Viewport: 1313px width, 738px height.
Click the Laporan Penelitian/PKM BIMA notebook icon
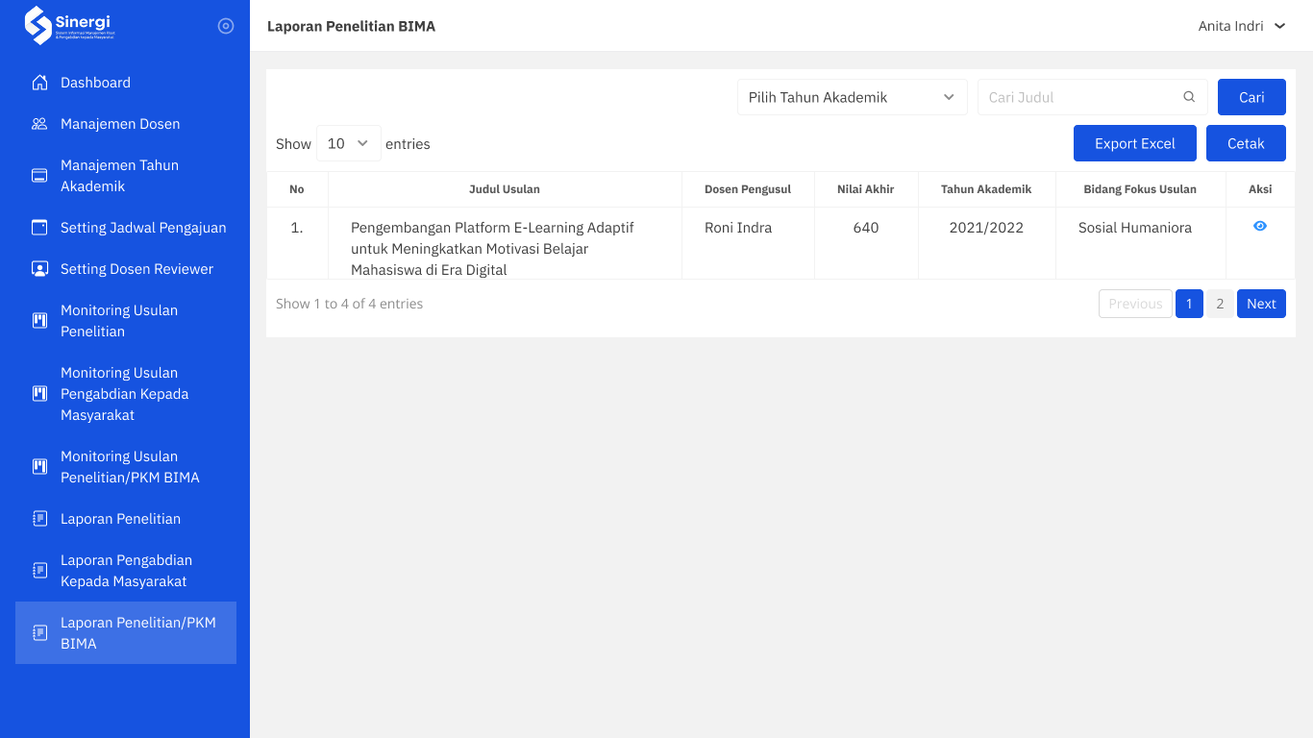39,633
